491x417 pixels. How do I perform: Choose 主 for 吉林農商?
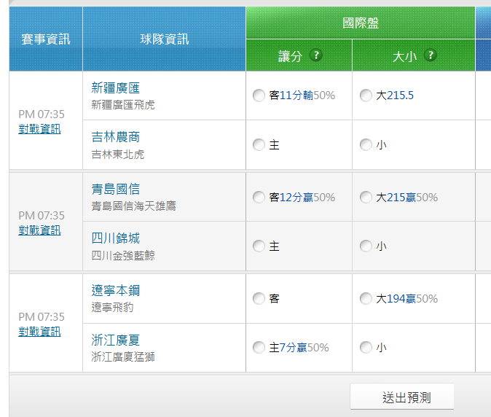[259, 145]
